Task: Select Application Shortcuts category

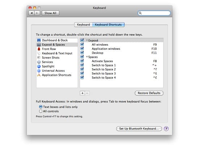Action: point(57,75)
